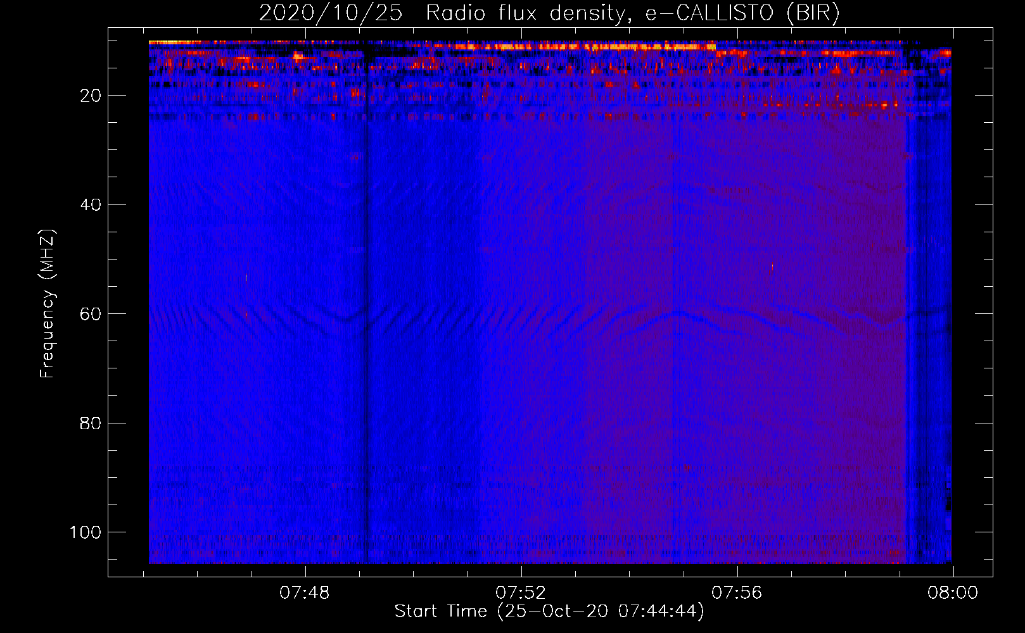This screenshot has height=633, width=1025.
Task: Click the frequency tick label "20"
Action: coord(91,96)
